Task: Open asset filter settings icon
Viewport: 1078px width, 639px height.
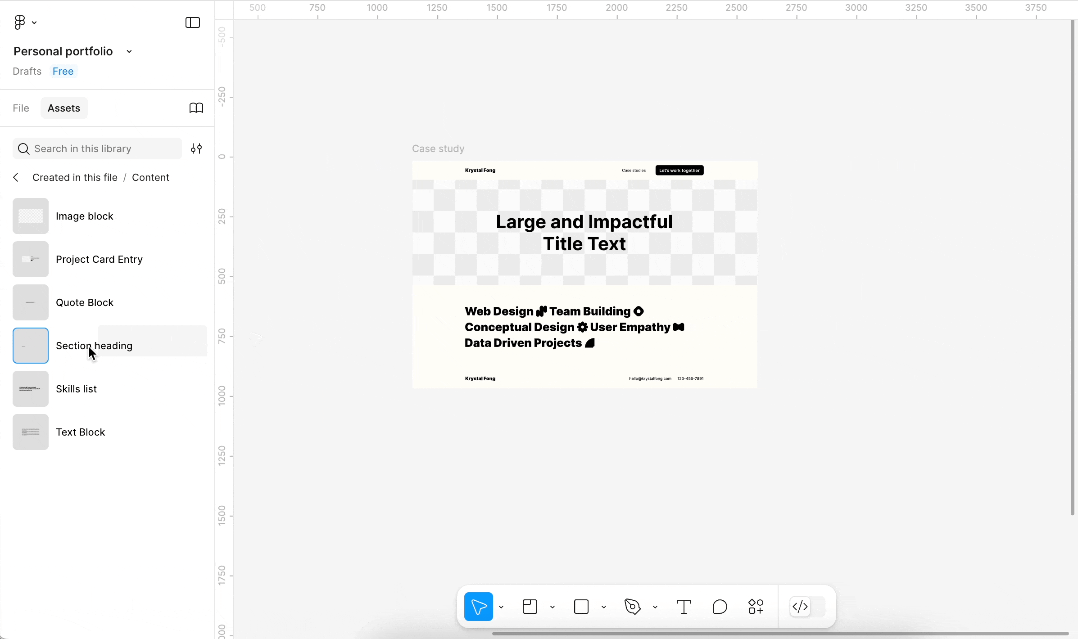Action: (x=196, y=148)
